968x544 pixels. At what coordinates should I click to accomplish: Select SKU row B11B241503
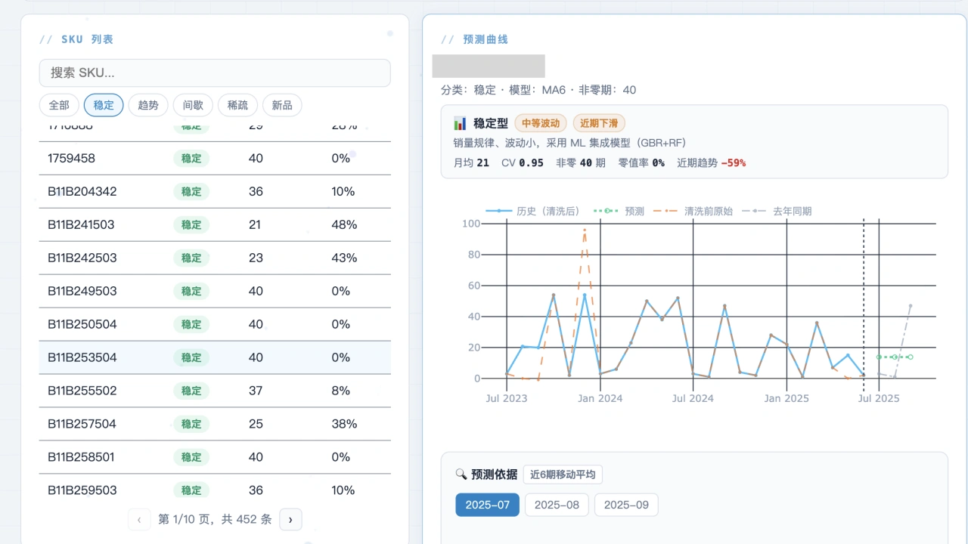click(x=215, y=224)
